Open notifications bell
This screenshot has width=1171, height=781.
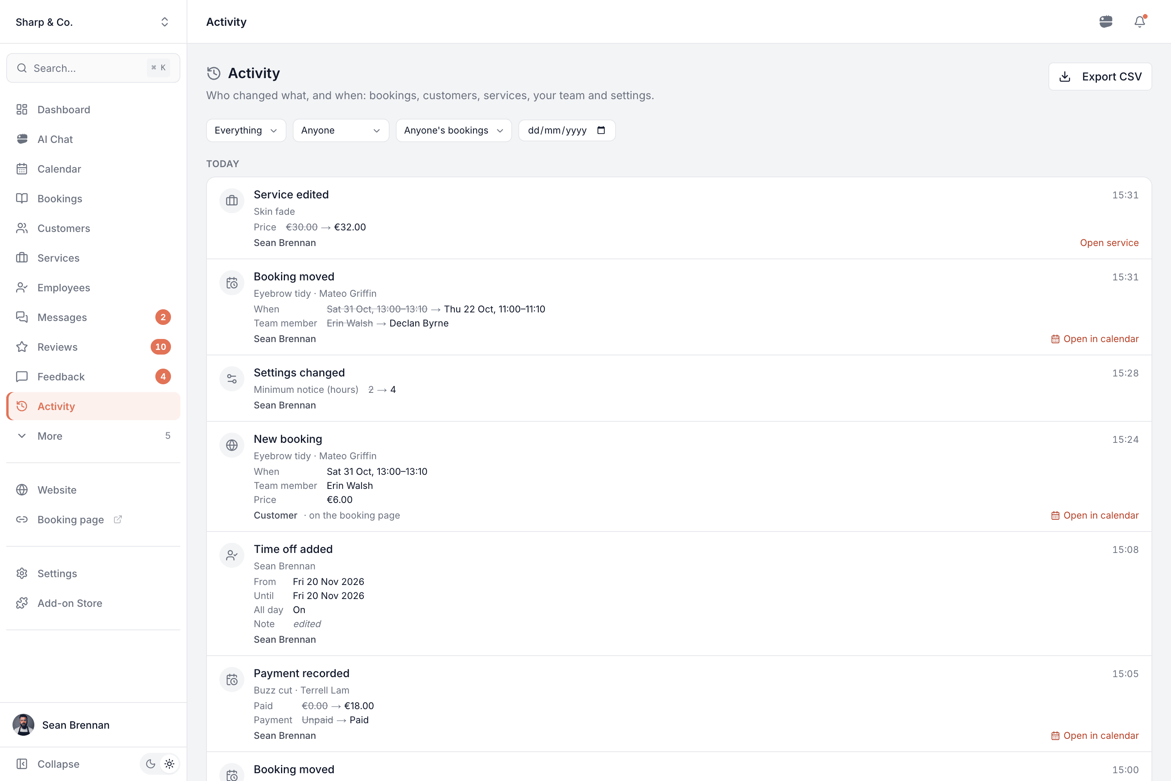[x=1140, y=21]
